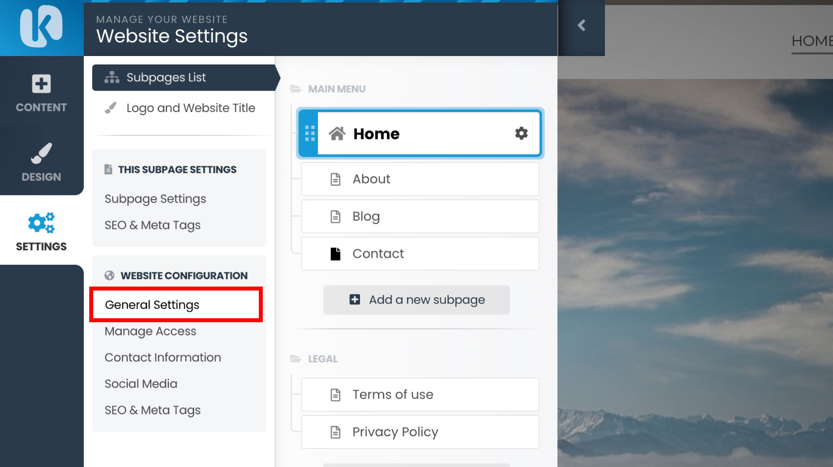
Task: Open Social Media settings
Action: (141, 384)
